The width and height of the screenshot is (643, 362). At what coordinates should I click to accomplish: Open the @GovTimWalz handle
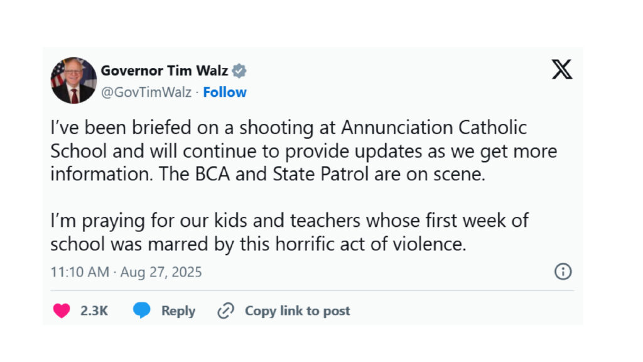146,92
